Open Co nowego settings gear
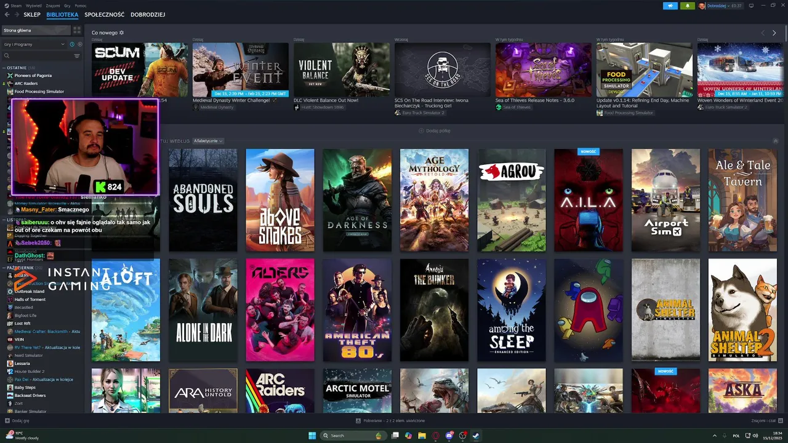This screenshot has width=788, height=443. 122,33
